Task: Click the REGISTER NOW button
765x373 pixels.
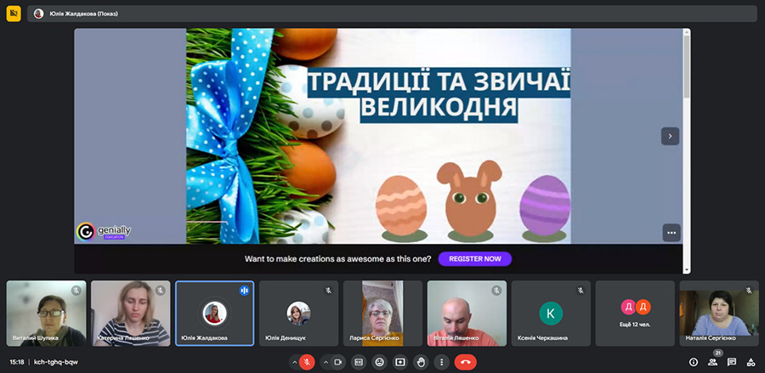Action: click(475, 259)
